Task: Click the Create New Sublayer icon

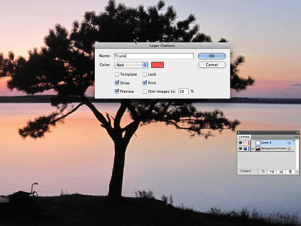Action: [x=272, y=171]
